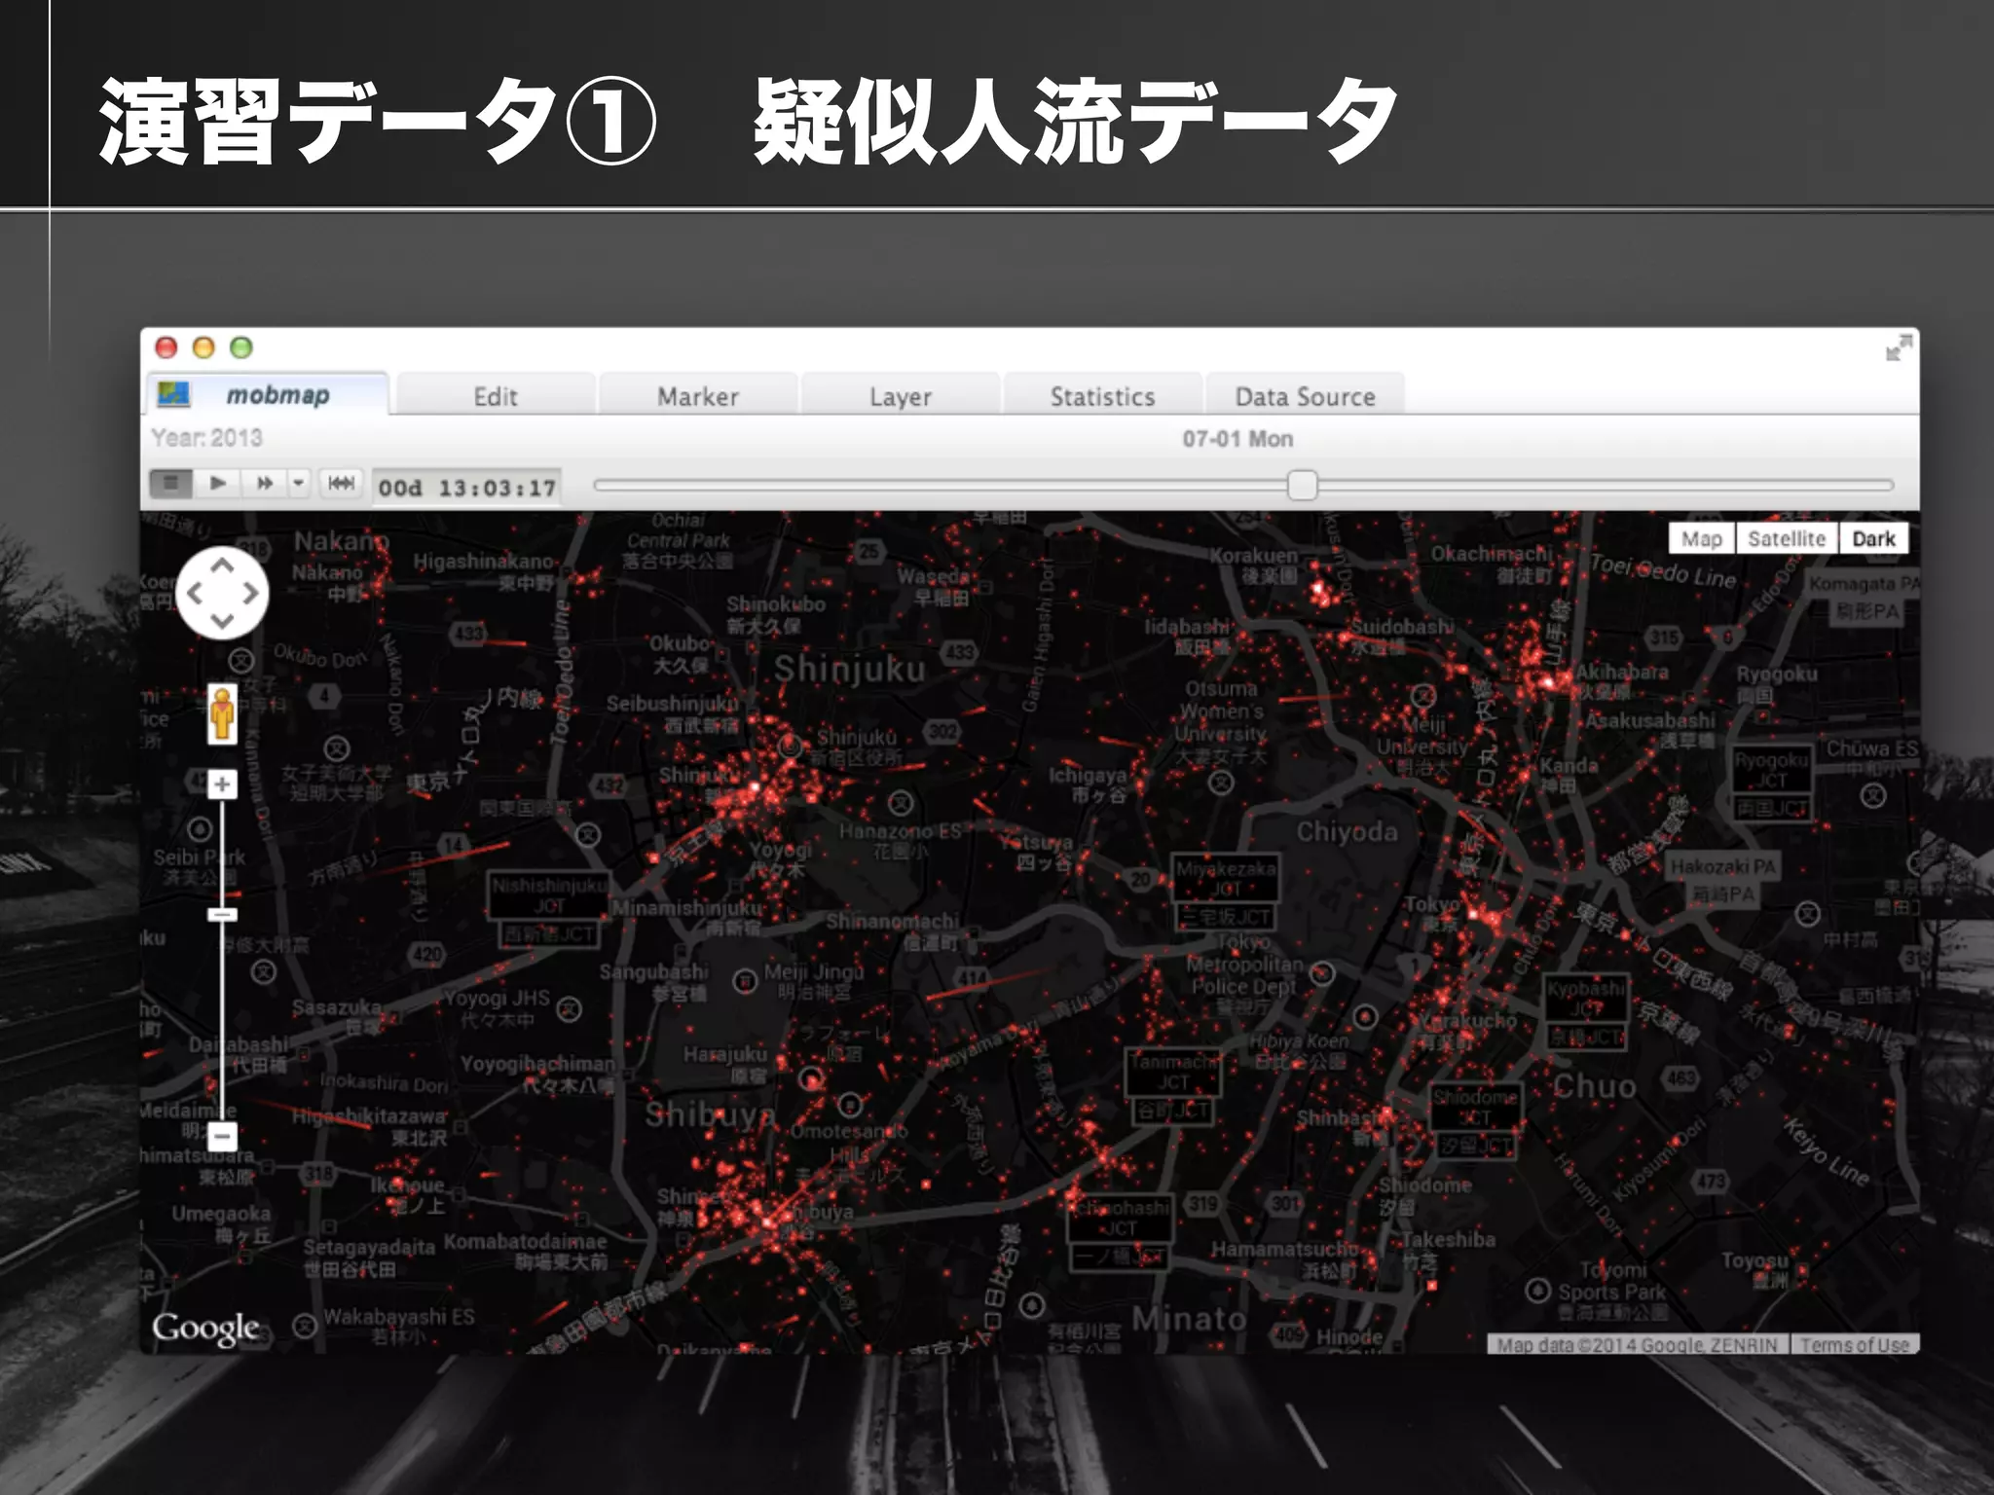Pan the map down with the arrow
Screen dimensions: 1994x1495
click(x=223, y=621)
